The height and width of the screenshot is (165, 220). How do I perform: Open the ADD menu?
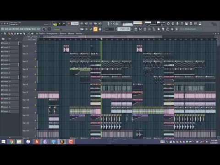tap(10, 29)
